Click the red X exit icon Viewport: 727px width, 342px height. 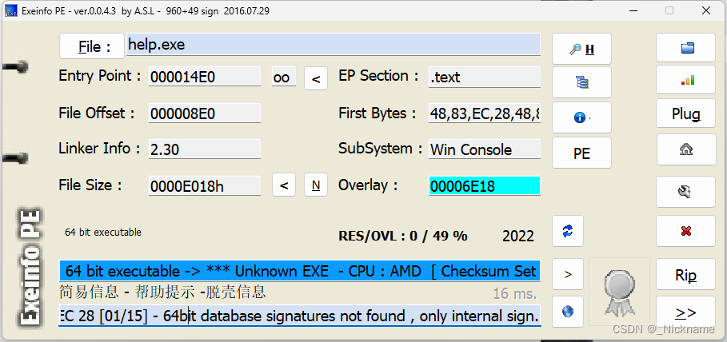pyautogui.click(x=685, y=231)
